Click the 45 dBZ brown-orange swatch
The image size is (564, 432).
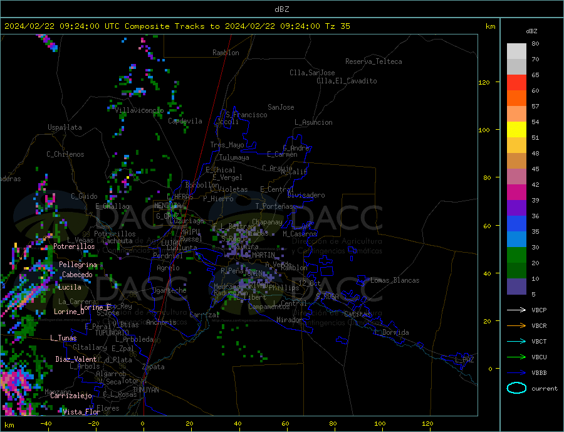tap(516, 161)
